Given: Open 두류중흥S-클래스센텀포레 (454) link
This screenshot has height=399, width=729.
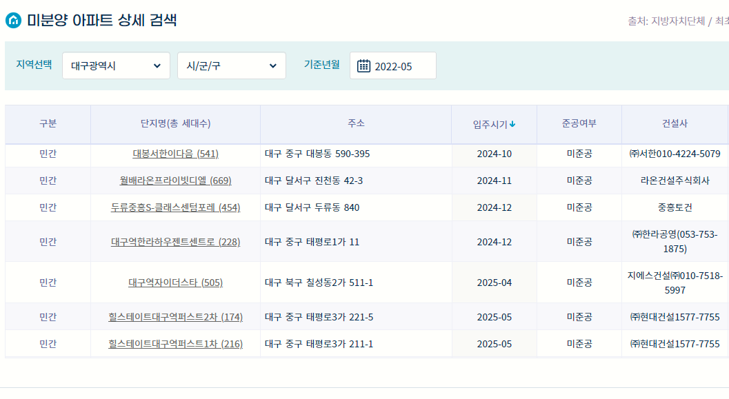Looking at the screenshot, I should 176,207.
